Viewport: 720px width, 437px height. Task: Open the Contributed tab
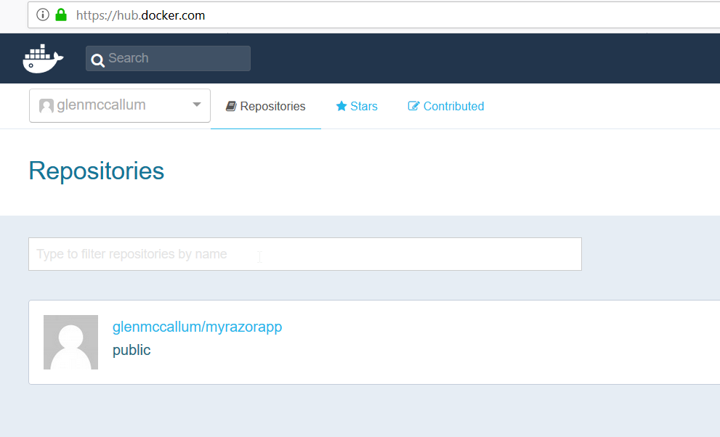coord(446,107)
